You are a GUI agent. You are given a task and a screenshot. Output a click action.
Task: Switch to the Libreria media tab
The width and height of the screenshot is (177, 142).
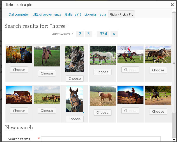tap(95, 15)
